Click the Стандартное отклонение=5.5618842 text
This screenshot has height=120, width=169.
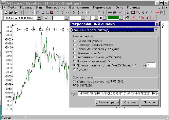coord(98,82)
